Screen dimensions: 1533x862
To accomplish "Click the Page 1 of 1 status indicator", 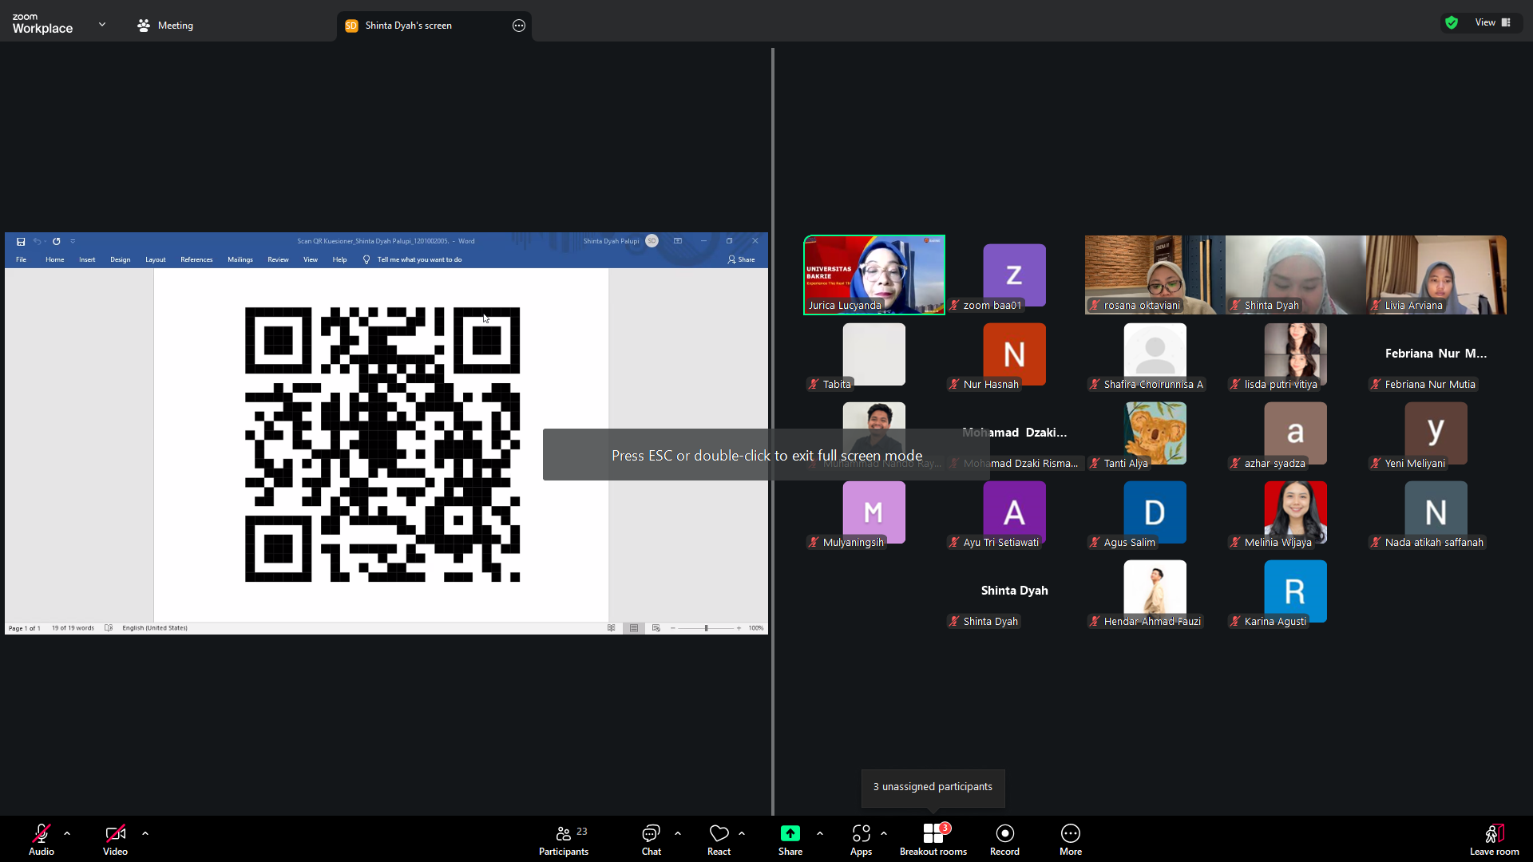I will tap(24, 628).
